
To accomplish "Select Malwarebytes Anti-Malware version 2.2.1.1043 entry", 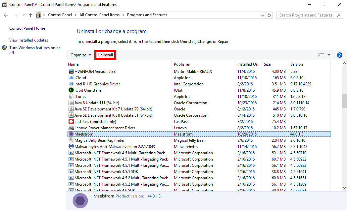I will (115, 146).
